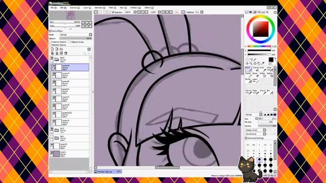Show the color wheel panel icon
Screen dimensions: 326x183
click(247, 12)
